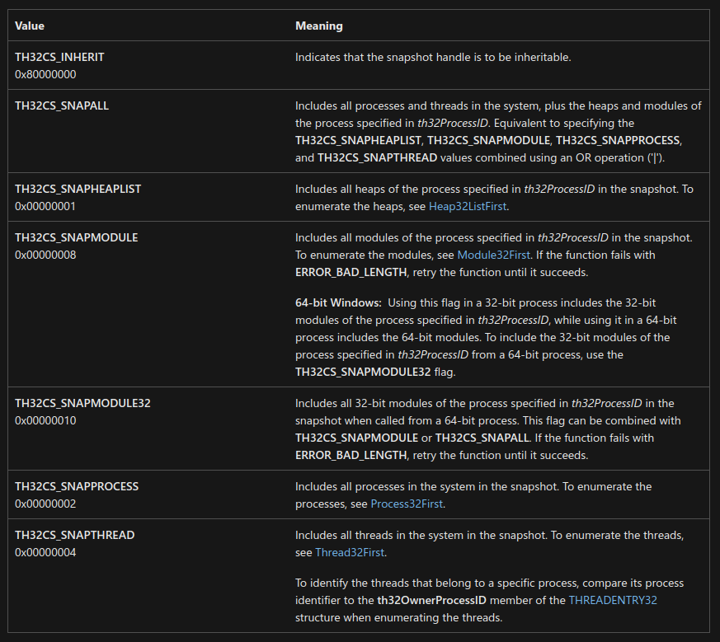
Task: Click the hex value 0x00000010
Action: pos(45,420)
